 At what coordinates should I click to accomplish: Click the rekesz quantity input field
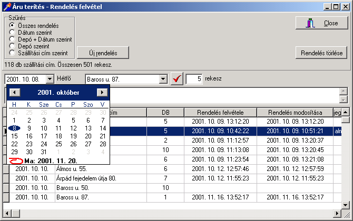point(194,79)
